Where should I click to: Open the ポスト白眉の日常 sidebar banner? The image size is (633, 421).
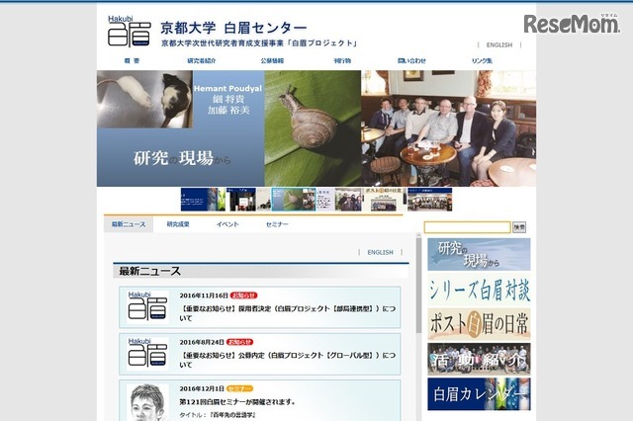point(479,324)
